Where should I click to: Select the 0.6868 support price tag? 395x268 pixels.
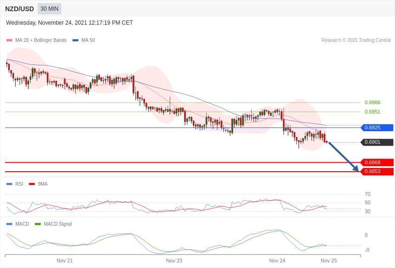[377, 162]
